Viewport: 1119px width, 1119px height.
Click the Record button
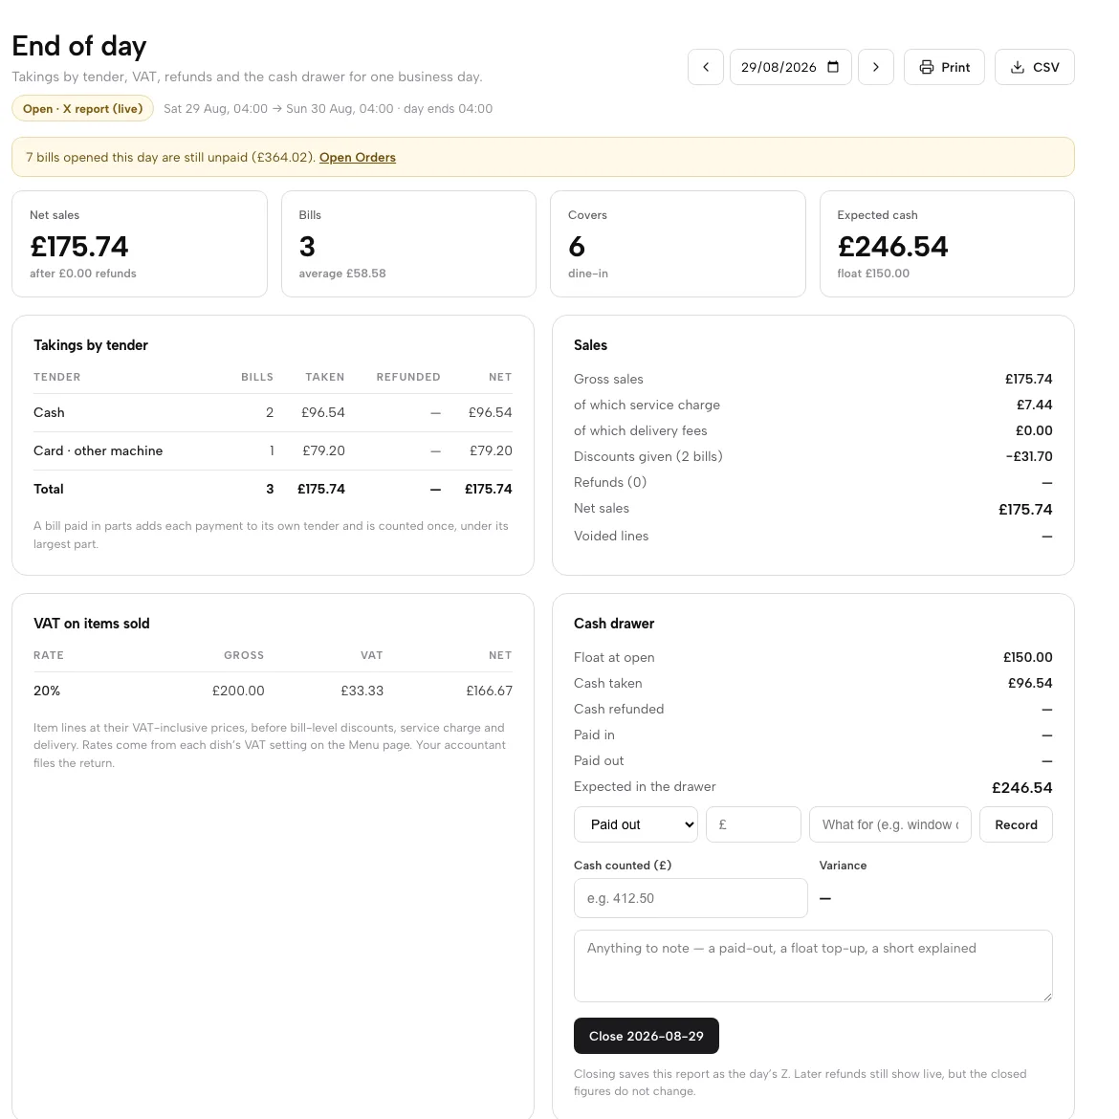click(x=1016, y=825)
